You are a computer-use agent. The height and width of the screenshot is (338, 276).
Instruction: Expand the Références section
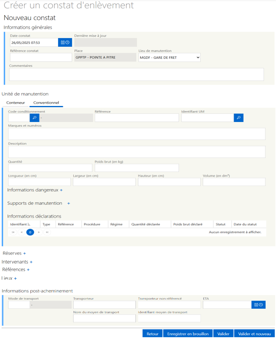28,270
